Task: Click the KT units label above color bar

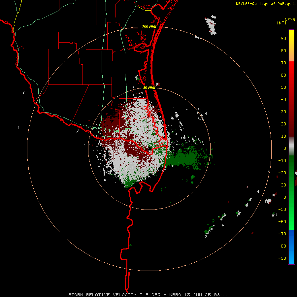Action: [x=282, y=23]
